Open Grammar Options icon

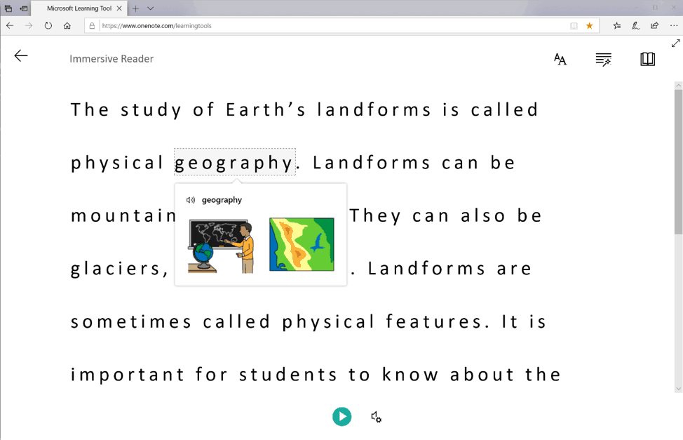click(603, 60)
